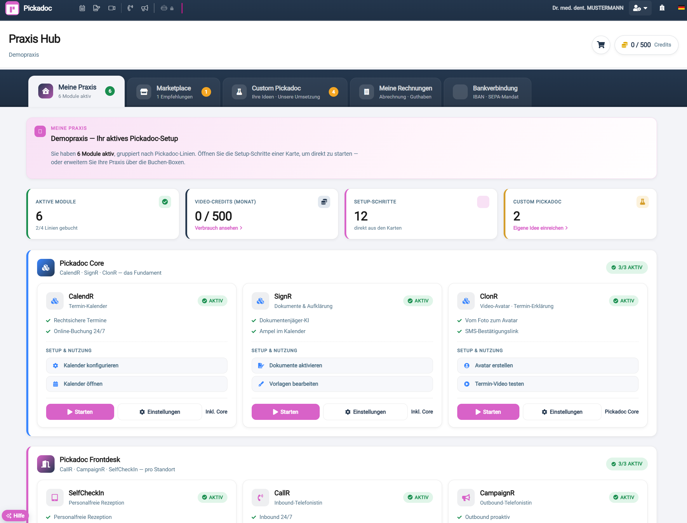Click the Pickadoc logo in the header
Viewport: 687px width, 523px height.
point(29,8)
